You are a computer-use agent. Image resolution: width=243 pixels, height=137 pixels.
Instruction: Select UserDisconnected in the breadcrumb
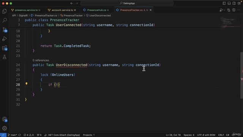(x=98, y=16)
